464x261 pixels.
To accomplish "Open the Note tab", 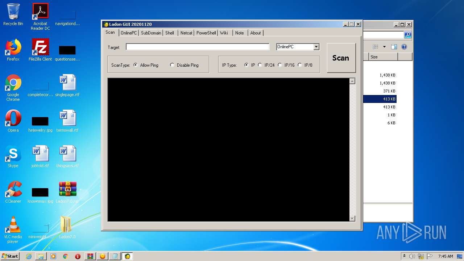I will [240, 33].
